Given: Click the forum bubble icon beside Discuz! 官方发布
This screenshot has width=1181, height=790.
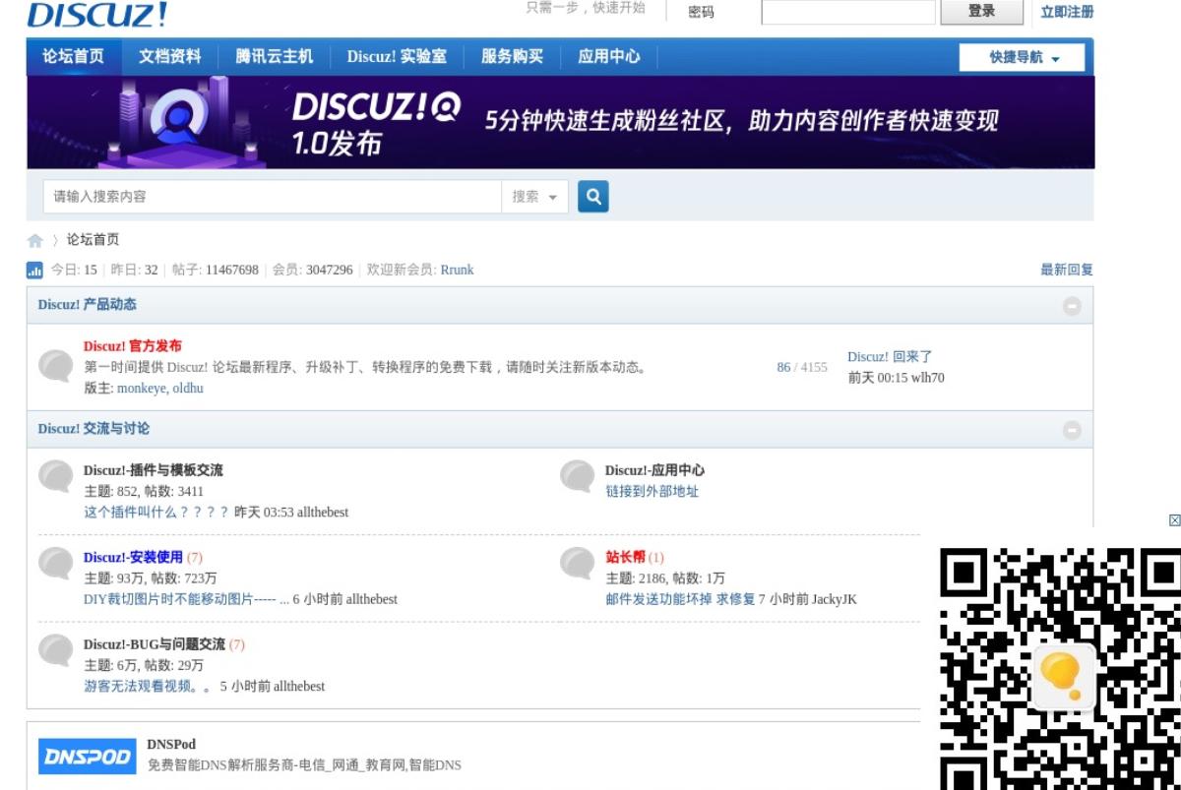Looking at the screenshot, I should 56,366.
